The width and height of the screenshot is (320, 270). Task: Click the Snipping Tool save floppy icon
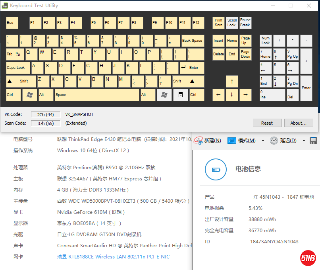[313, 141]
